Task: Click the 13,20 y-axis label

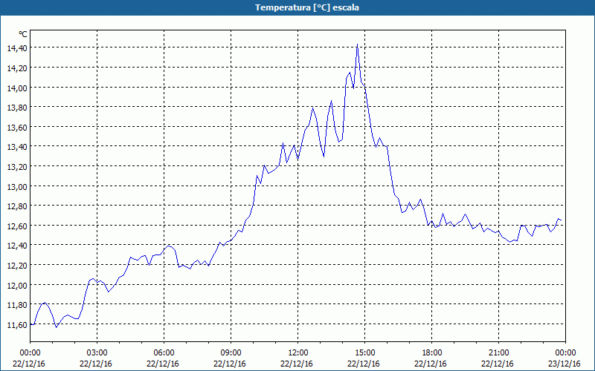Action: point(16,166)
